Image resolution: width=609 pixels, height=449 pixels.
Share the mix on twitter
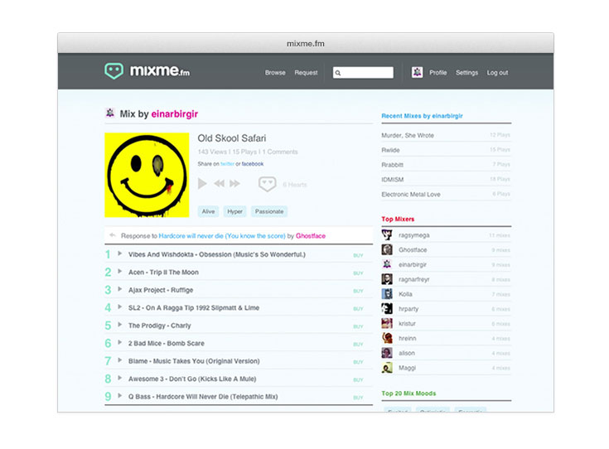(227, 164)
